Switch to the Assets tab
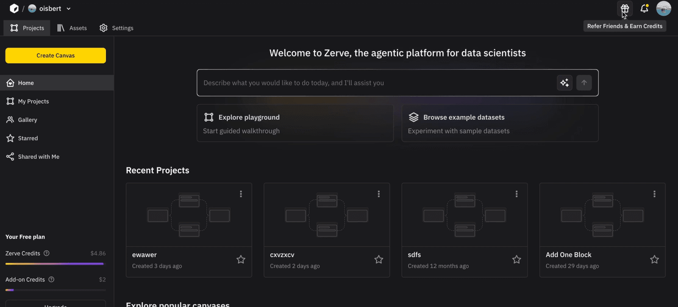 click(72, 28)
